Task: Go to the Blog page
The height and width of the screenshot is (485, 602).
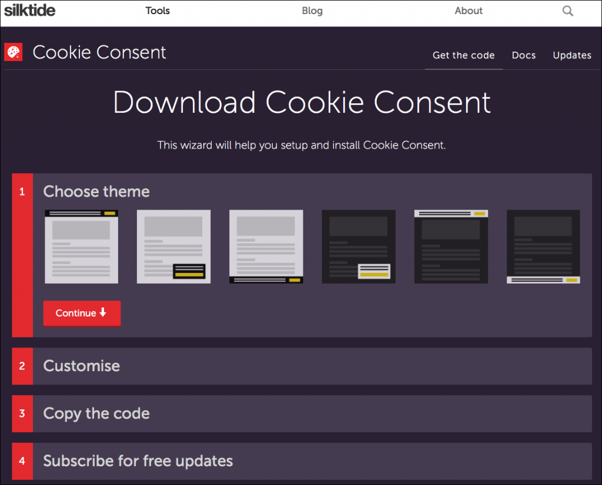Action: click(x=312, y=11)
